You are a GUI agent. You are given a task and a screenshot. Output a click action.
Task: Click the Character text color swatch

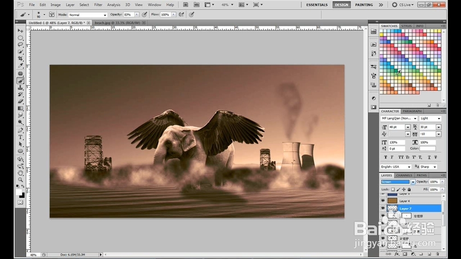click(427, 149)
